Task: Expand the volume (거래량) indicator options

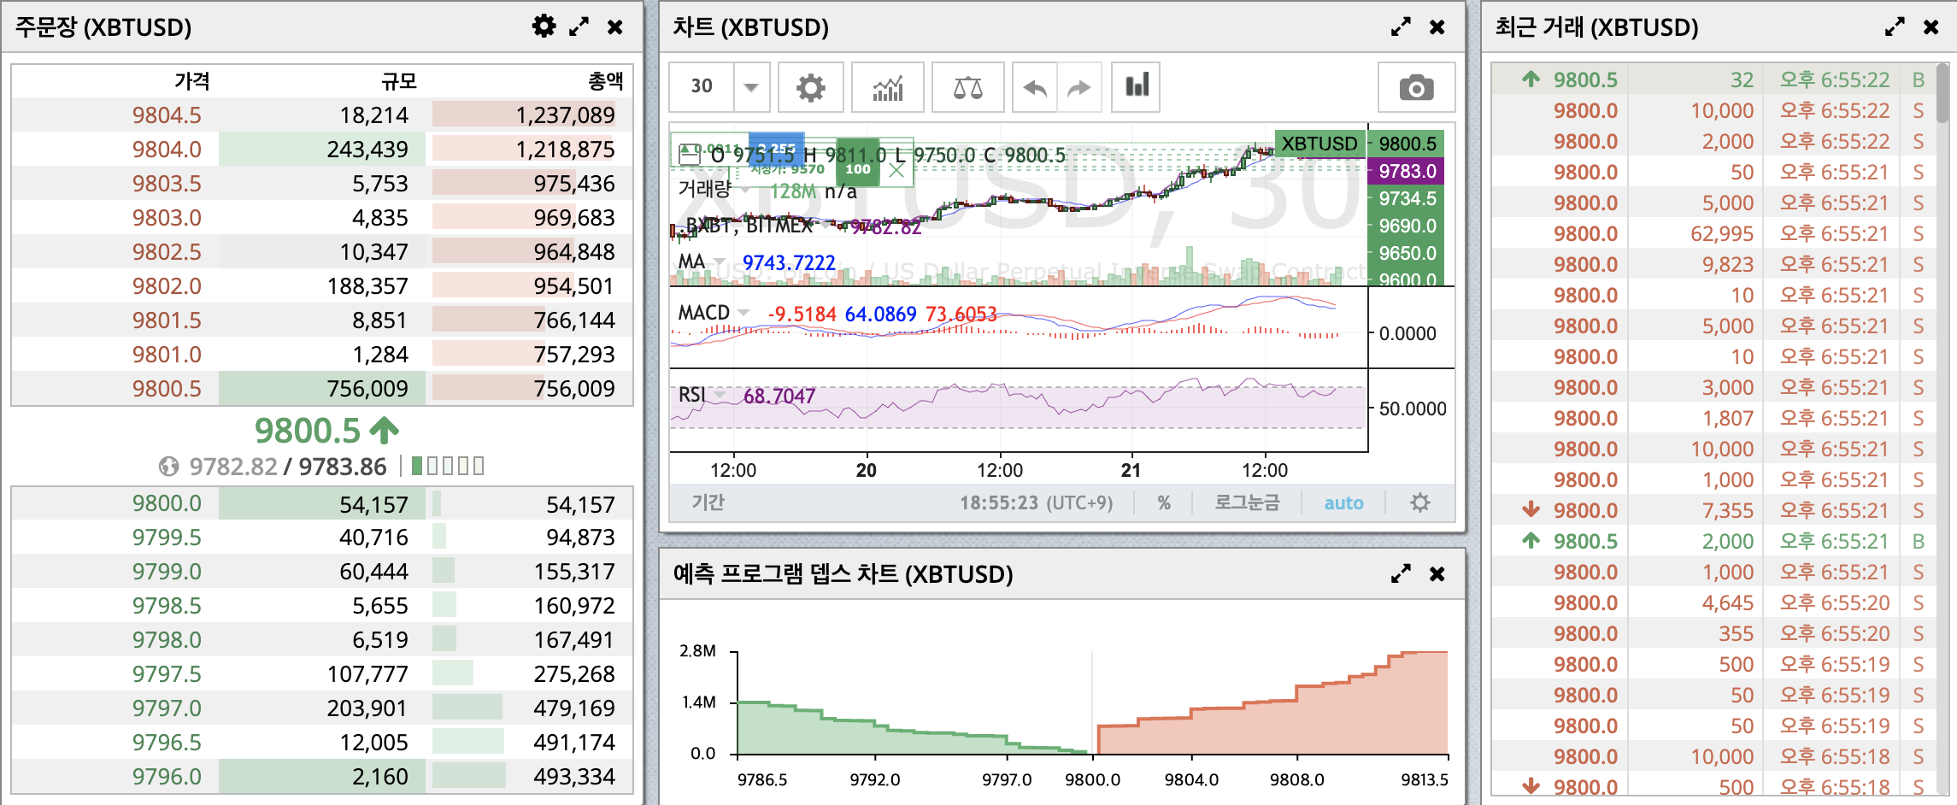Action: click(x=743, y=190)
